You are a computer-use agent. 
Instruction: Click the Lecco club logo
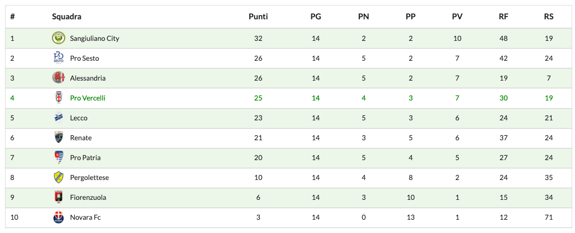[x=59, y=118]
